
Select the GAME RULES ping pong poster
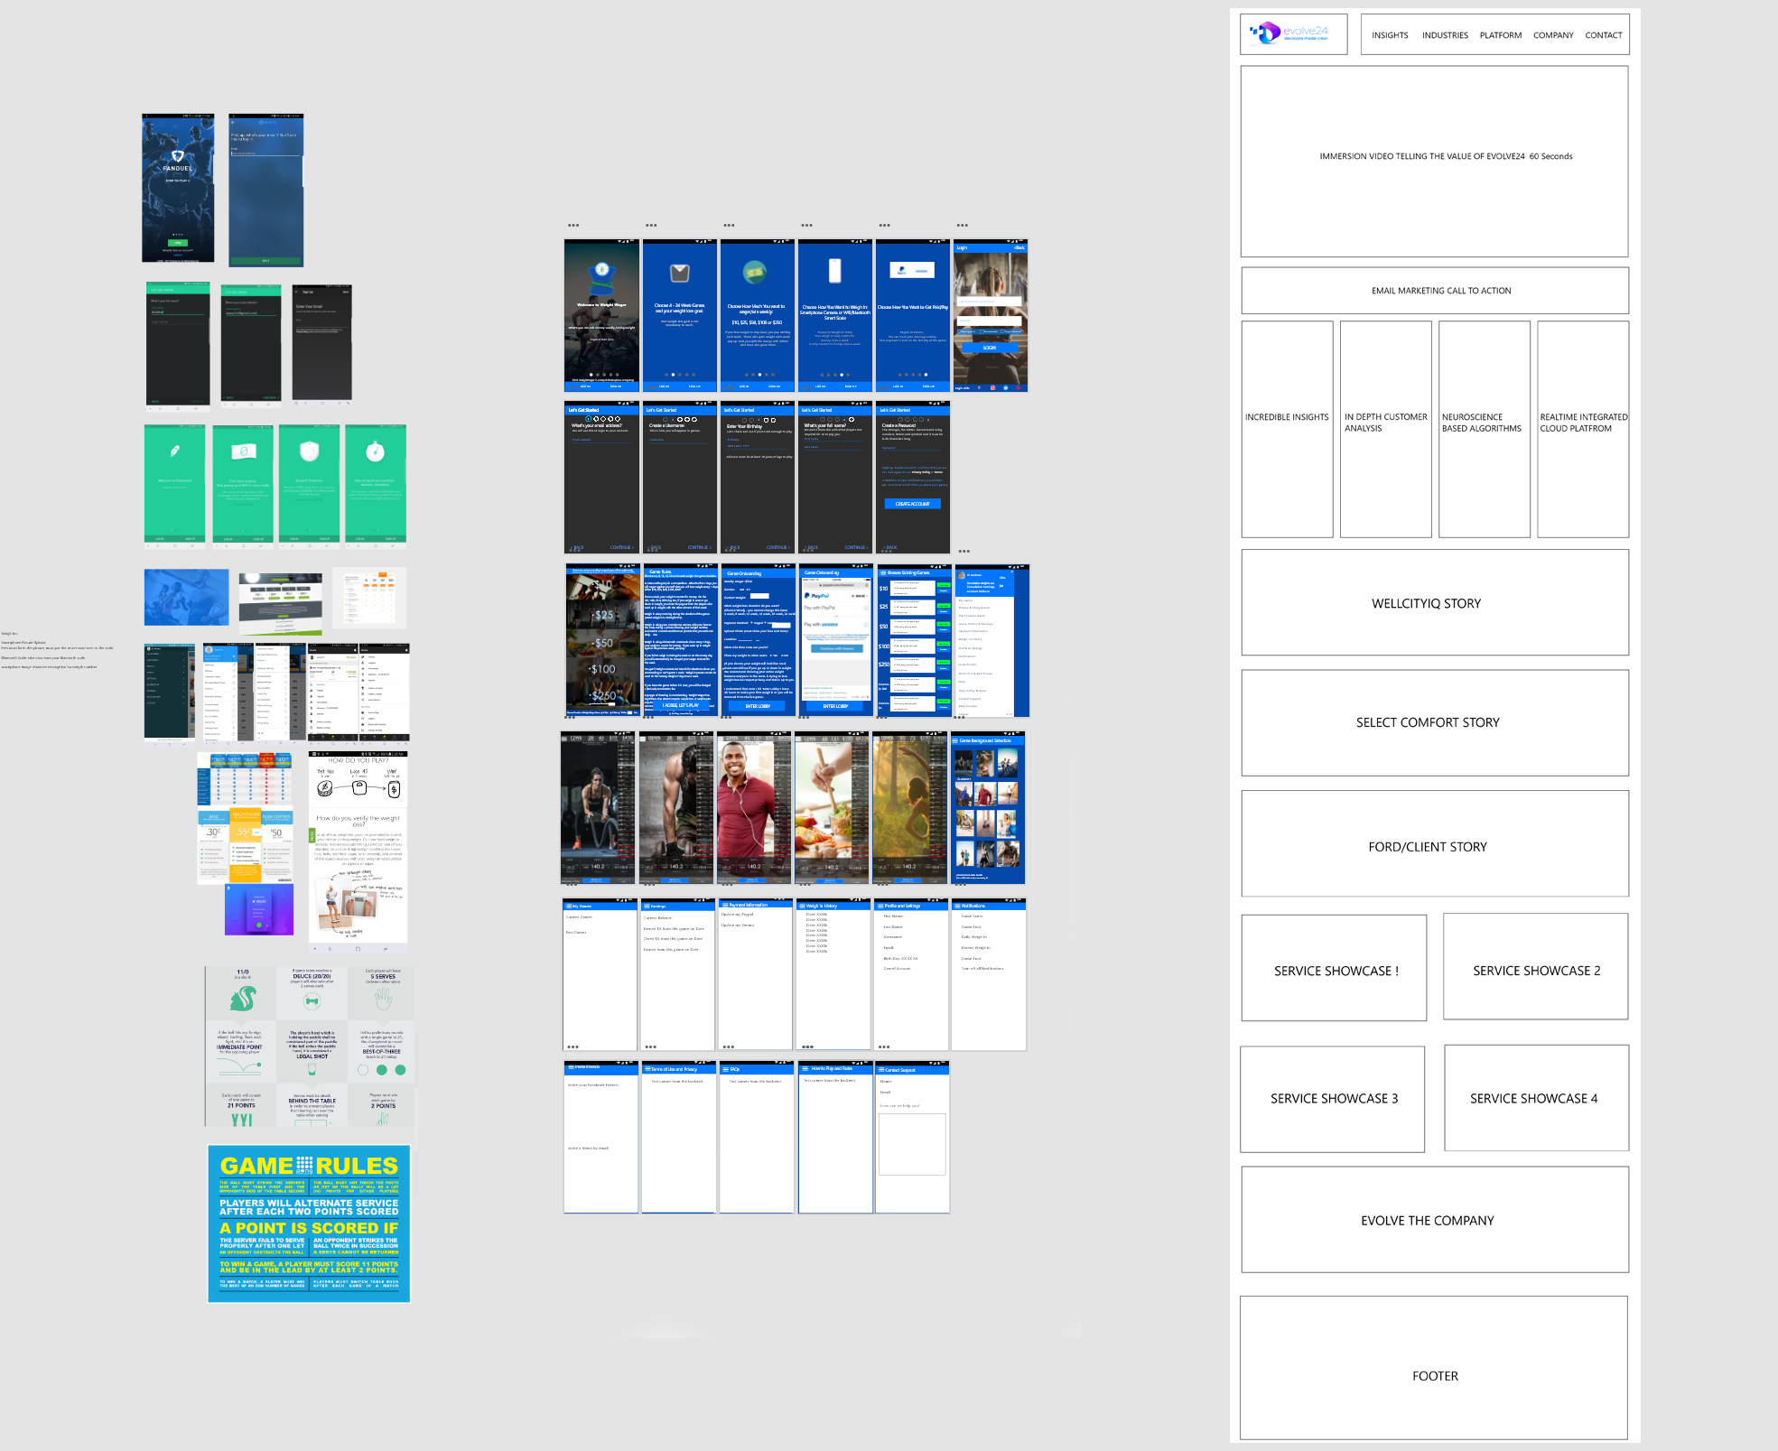coord(309,1223)
